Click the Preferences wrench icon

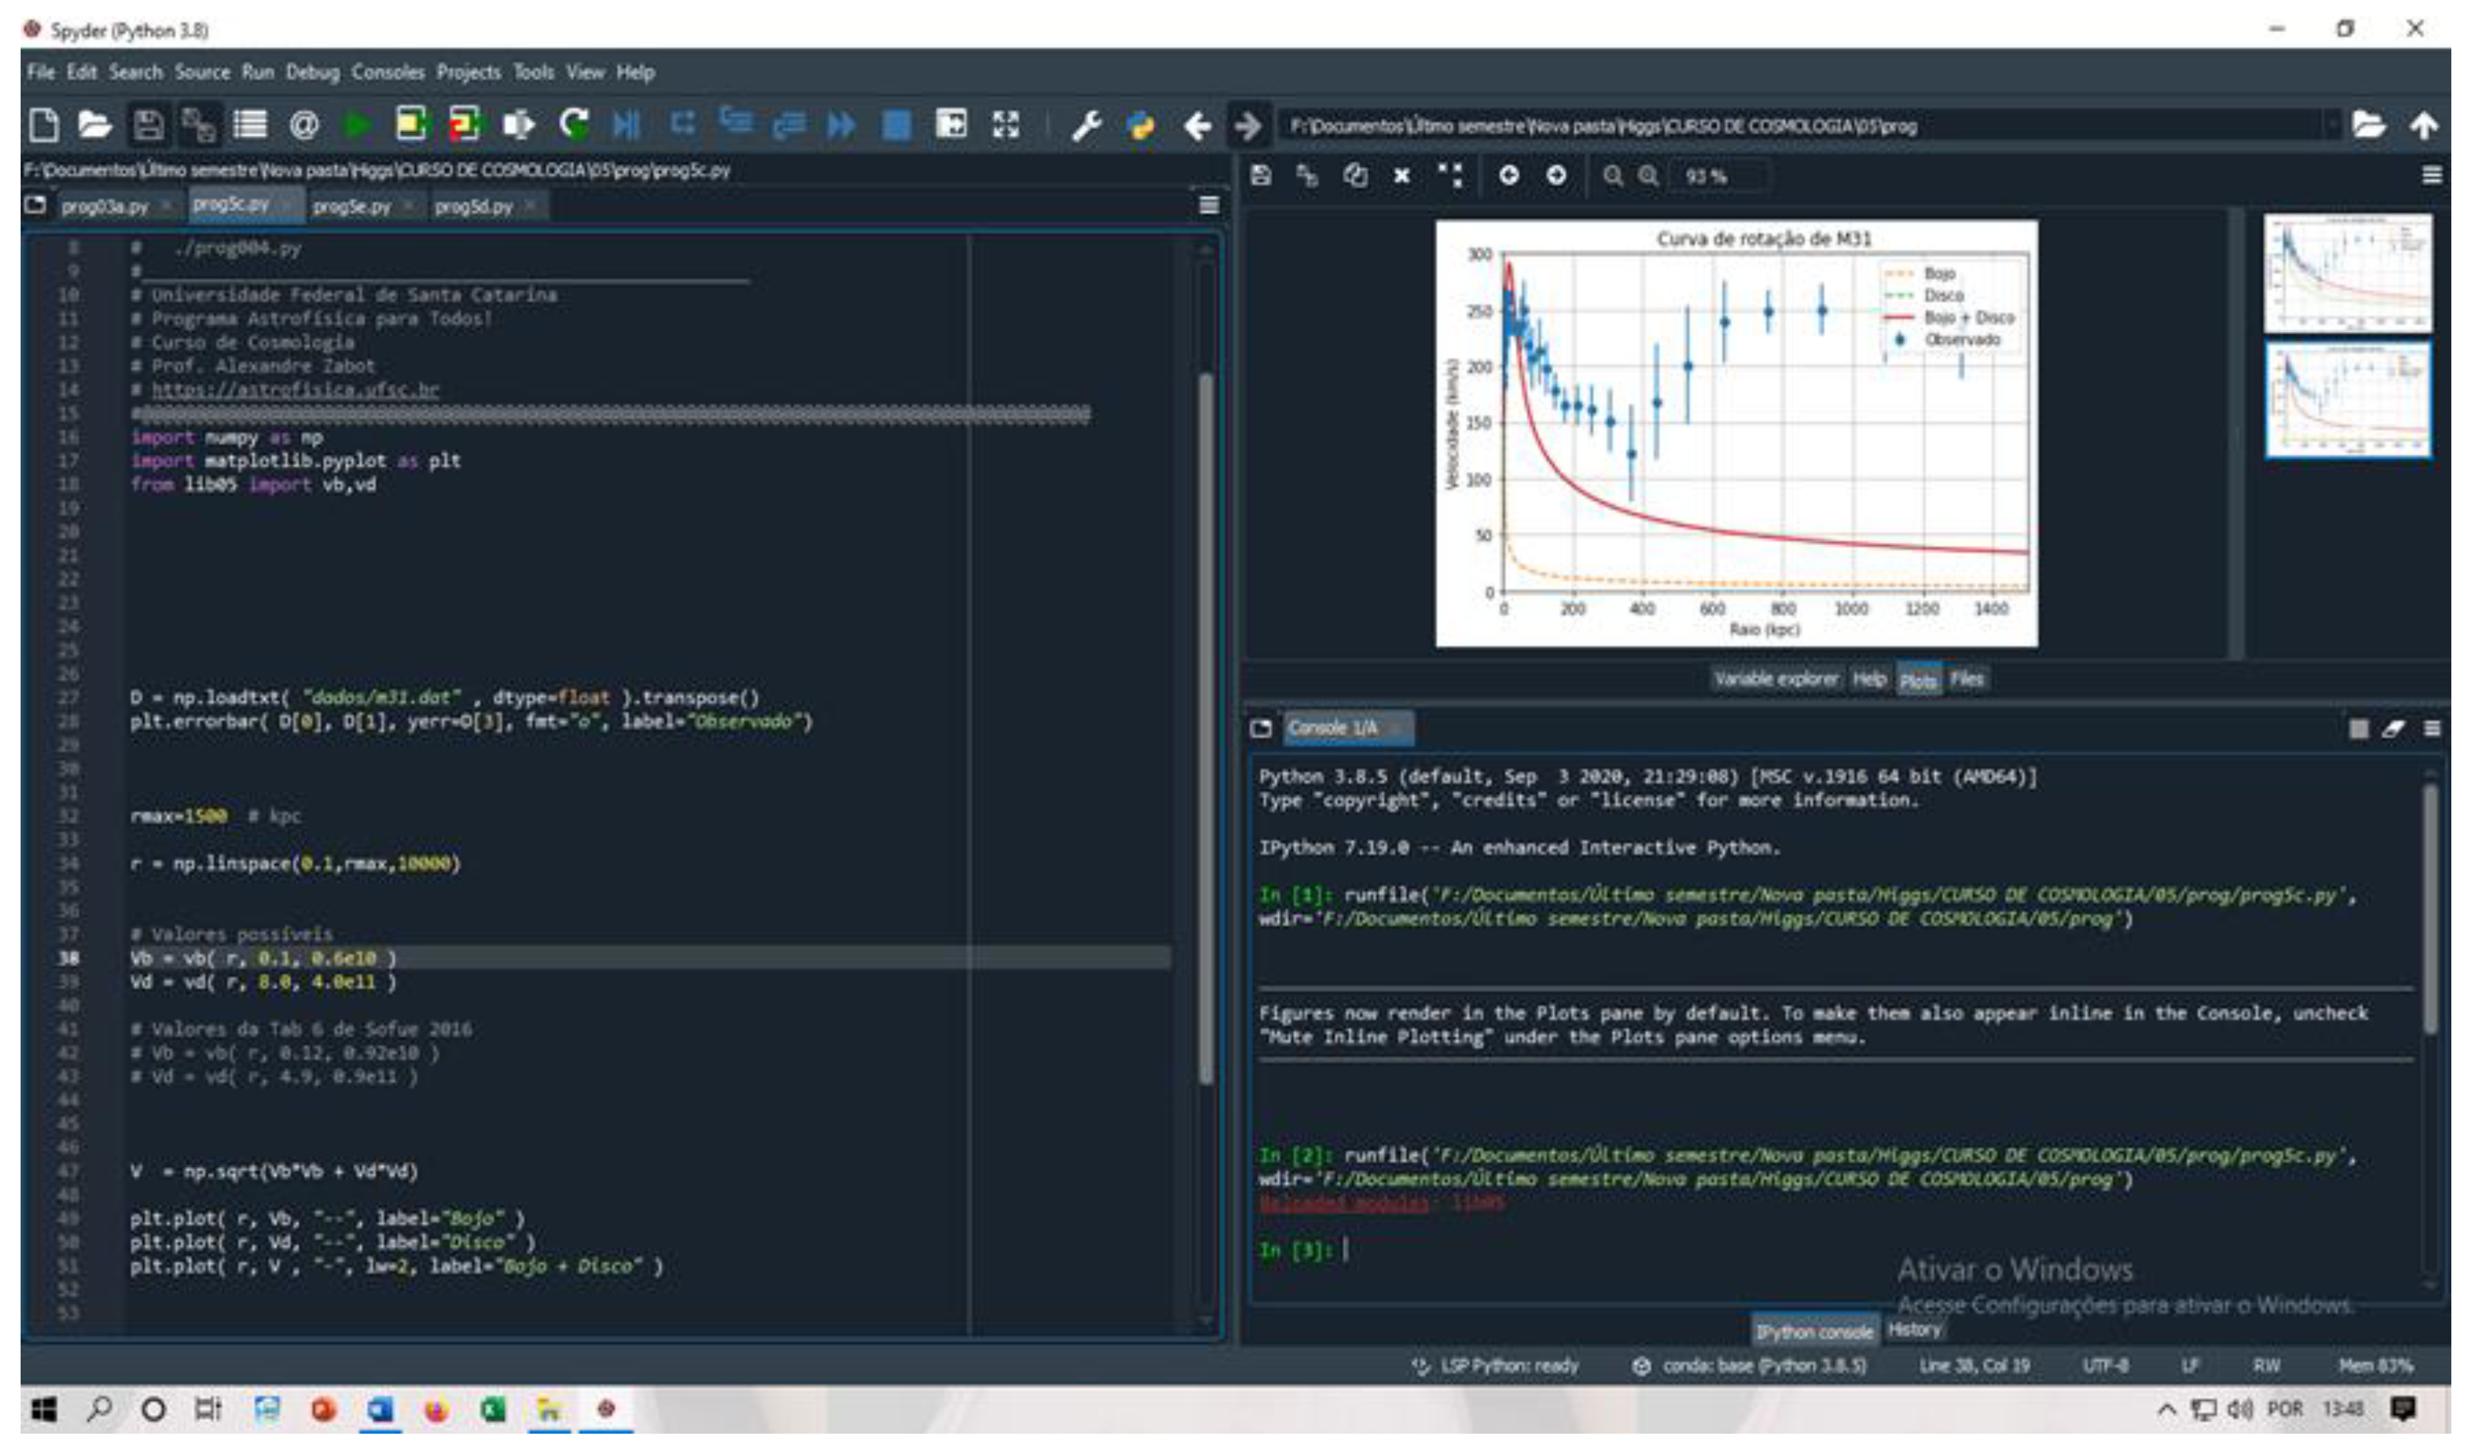point(1085,124)
